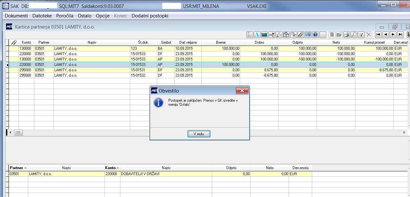Go to first record navigation arrow
Screen dimensions: 410x197
tap(378, 35)
